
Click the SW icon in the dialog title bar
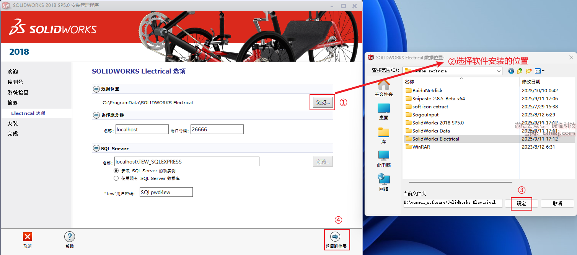coord(370,57)
